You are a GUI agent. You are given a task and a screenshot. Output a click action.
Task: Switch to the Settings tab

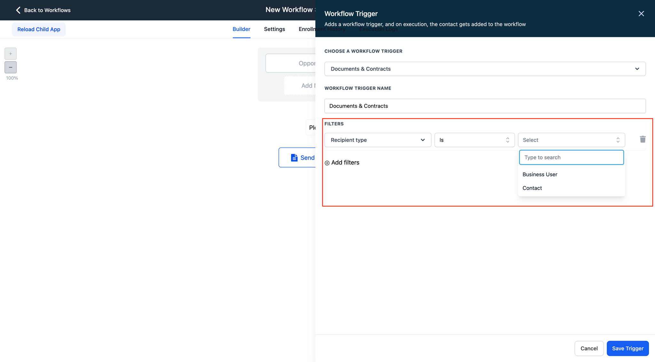274,29
